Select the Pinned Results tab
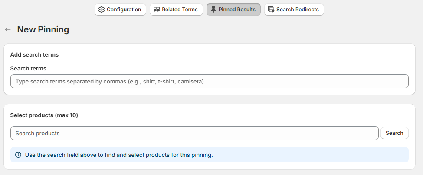 [x=233, y=10]
